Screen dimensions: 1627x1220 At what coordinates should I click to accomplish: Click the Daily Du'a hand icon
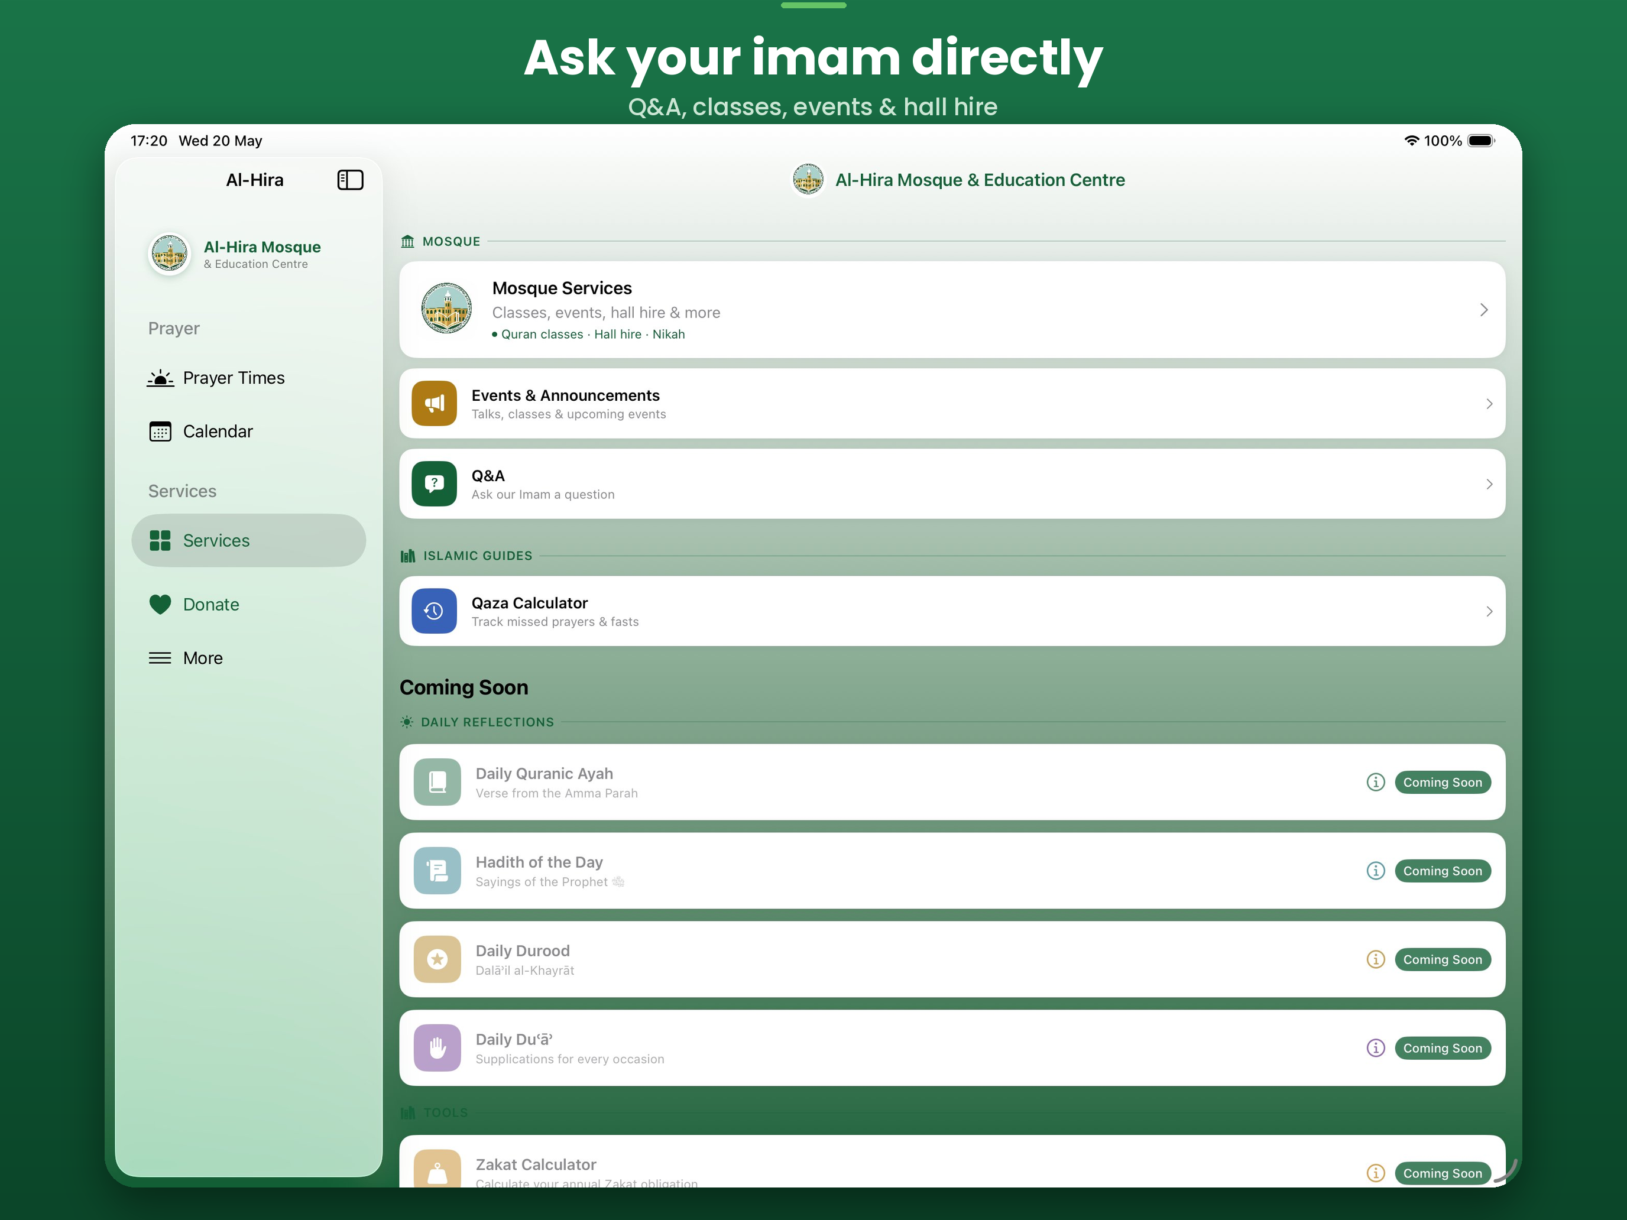click(x=437, y=1048)
